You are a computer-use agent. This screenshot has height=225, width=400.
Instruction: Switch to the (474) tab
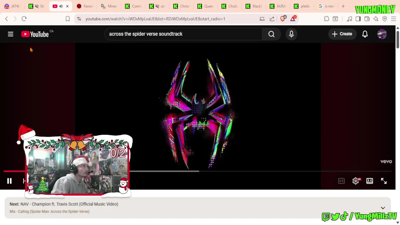(x=12, y=6)
